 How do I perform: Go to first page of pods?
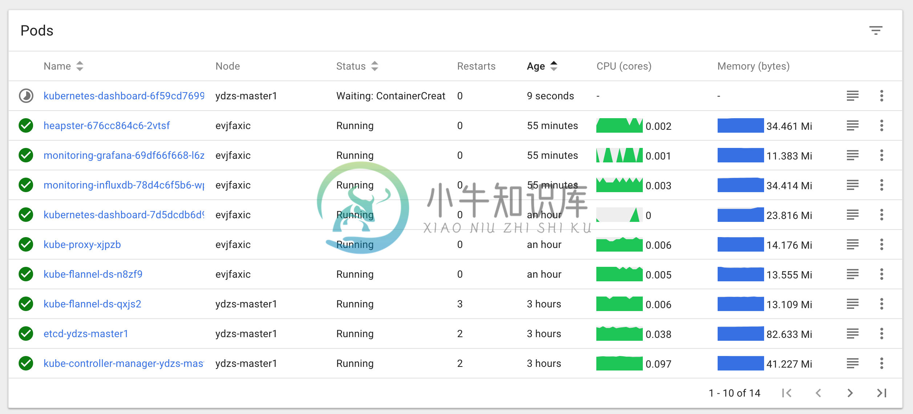[x=787, y=393]
